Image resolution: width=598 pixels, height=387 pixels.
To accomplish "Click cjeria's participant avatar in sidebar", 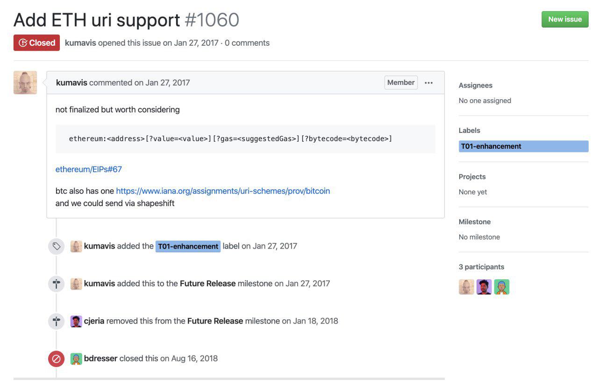I will 484,287.
